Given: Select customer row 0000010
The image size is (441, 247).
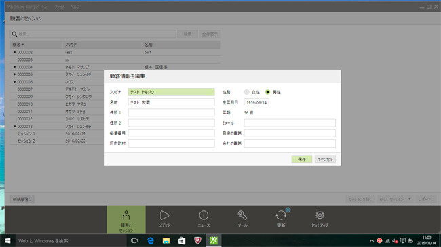Looking at the screenshot, I should tap(57, 104).
